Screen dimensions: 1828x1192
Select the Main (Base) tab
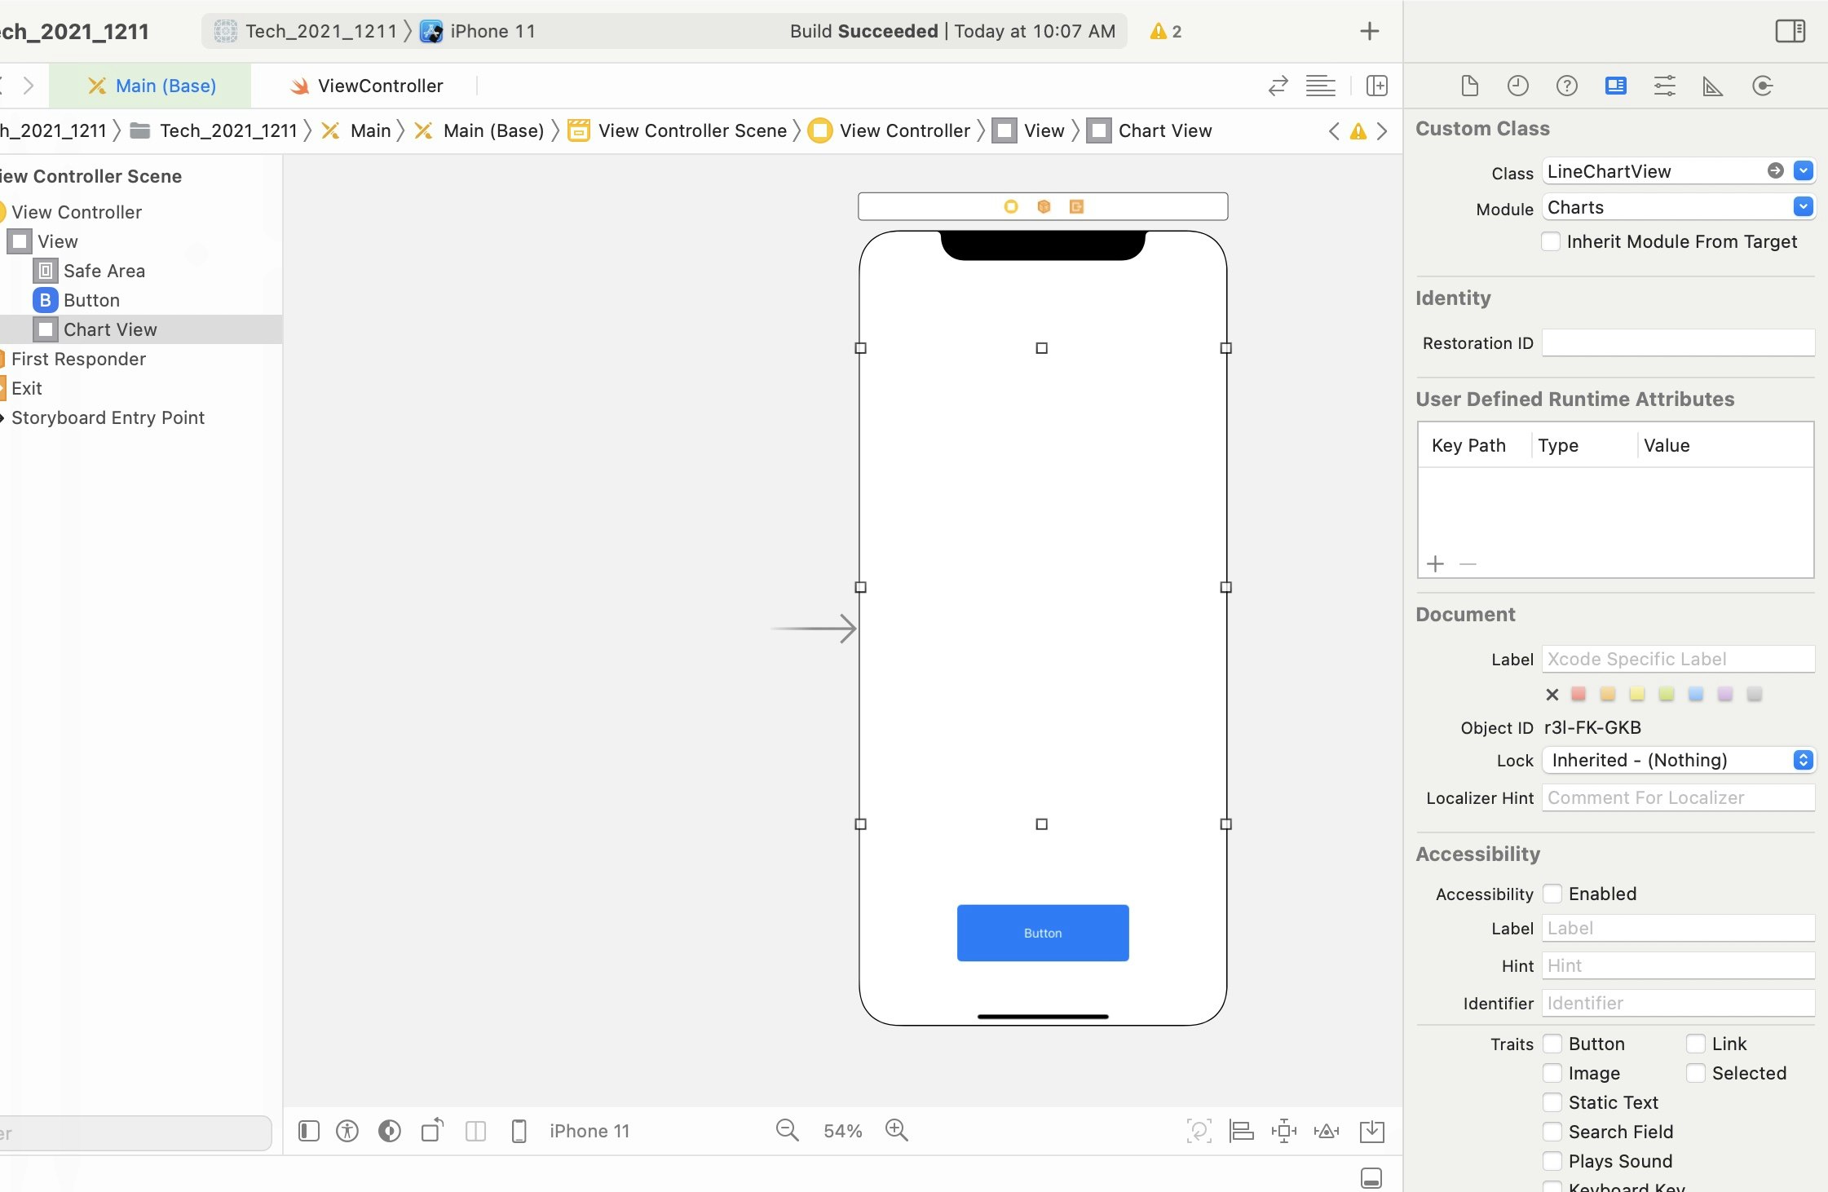[152, 86]
